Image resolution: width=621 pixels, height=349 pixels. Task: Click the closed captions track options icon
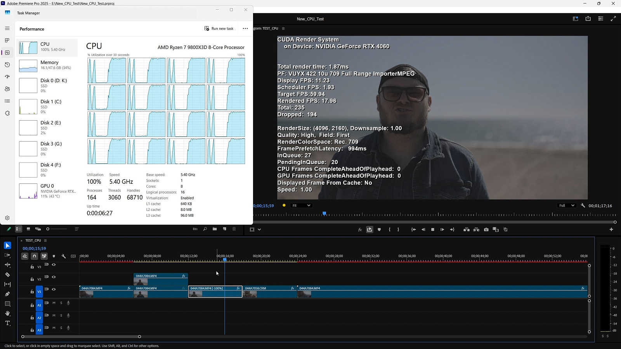point(73,256)
